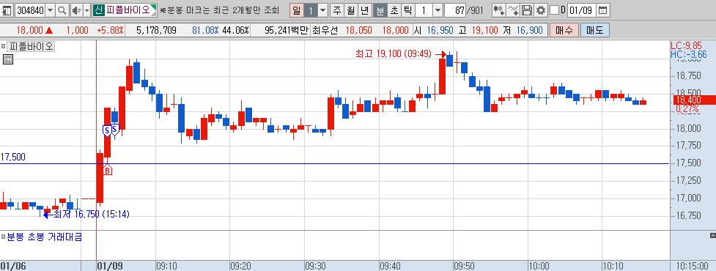The width and height of the screenshot is (716, 271).
Task: Save chart using floppy disk icon
Action: (527, 10)
